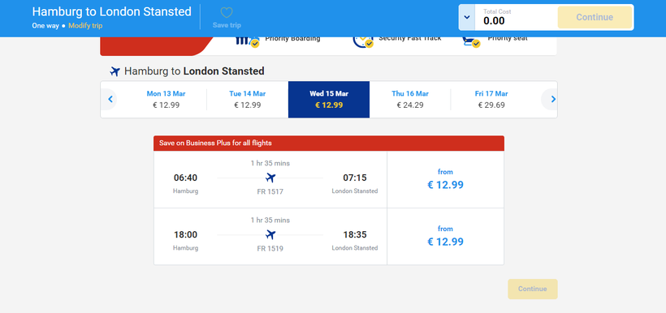Expand the Total Cost dropdown chevron
Viewport: 666px width, 313px height.
tap(467, 17)
